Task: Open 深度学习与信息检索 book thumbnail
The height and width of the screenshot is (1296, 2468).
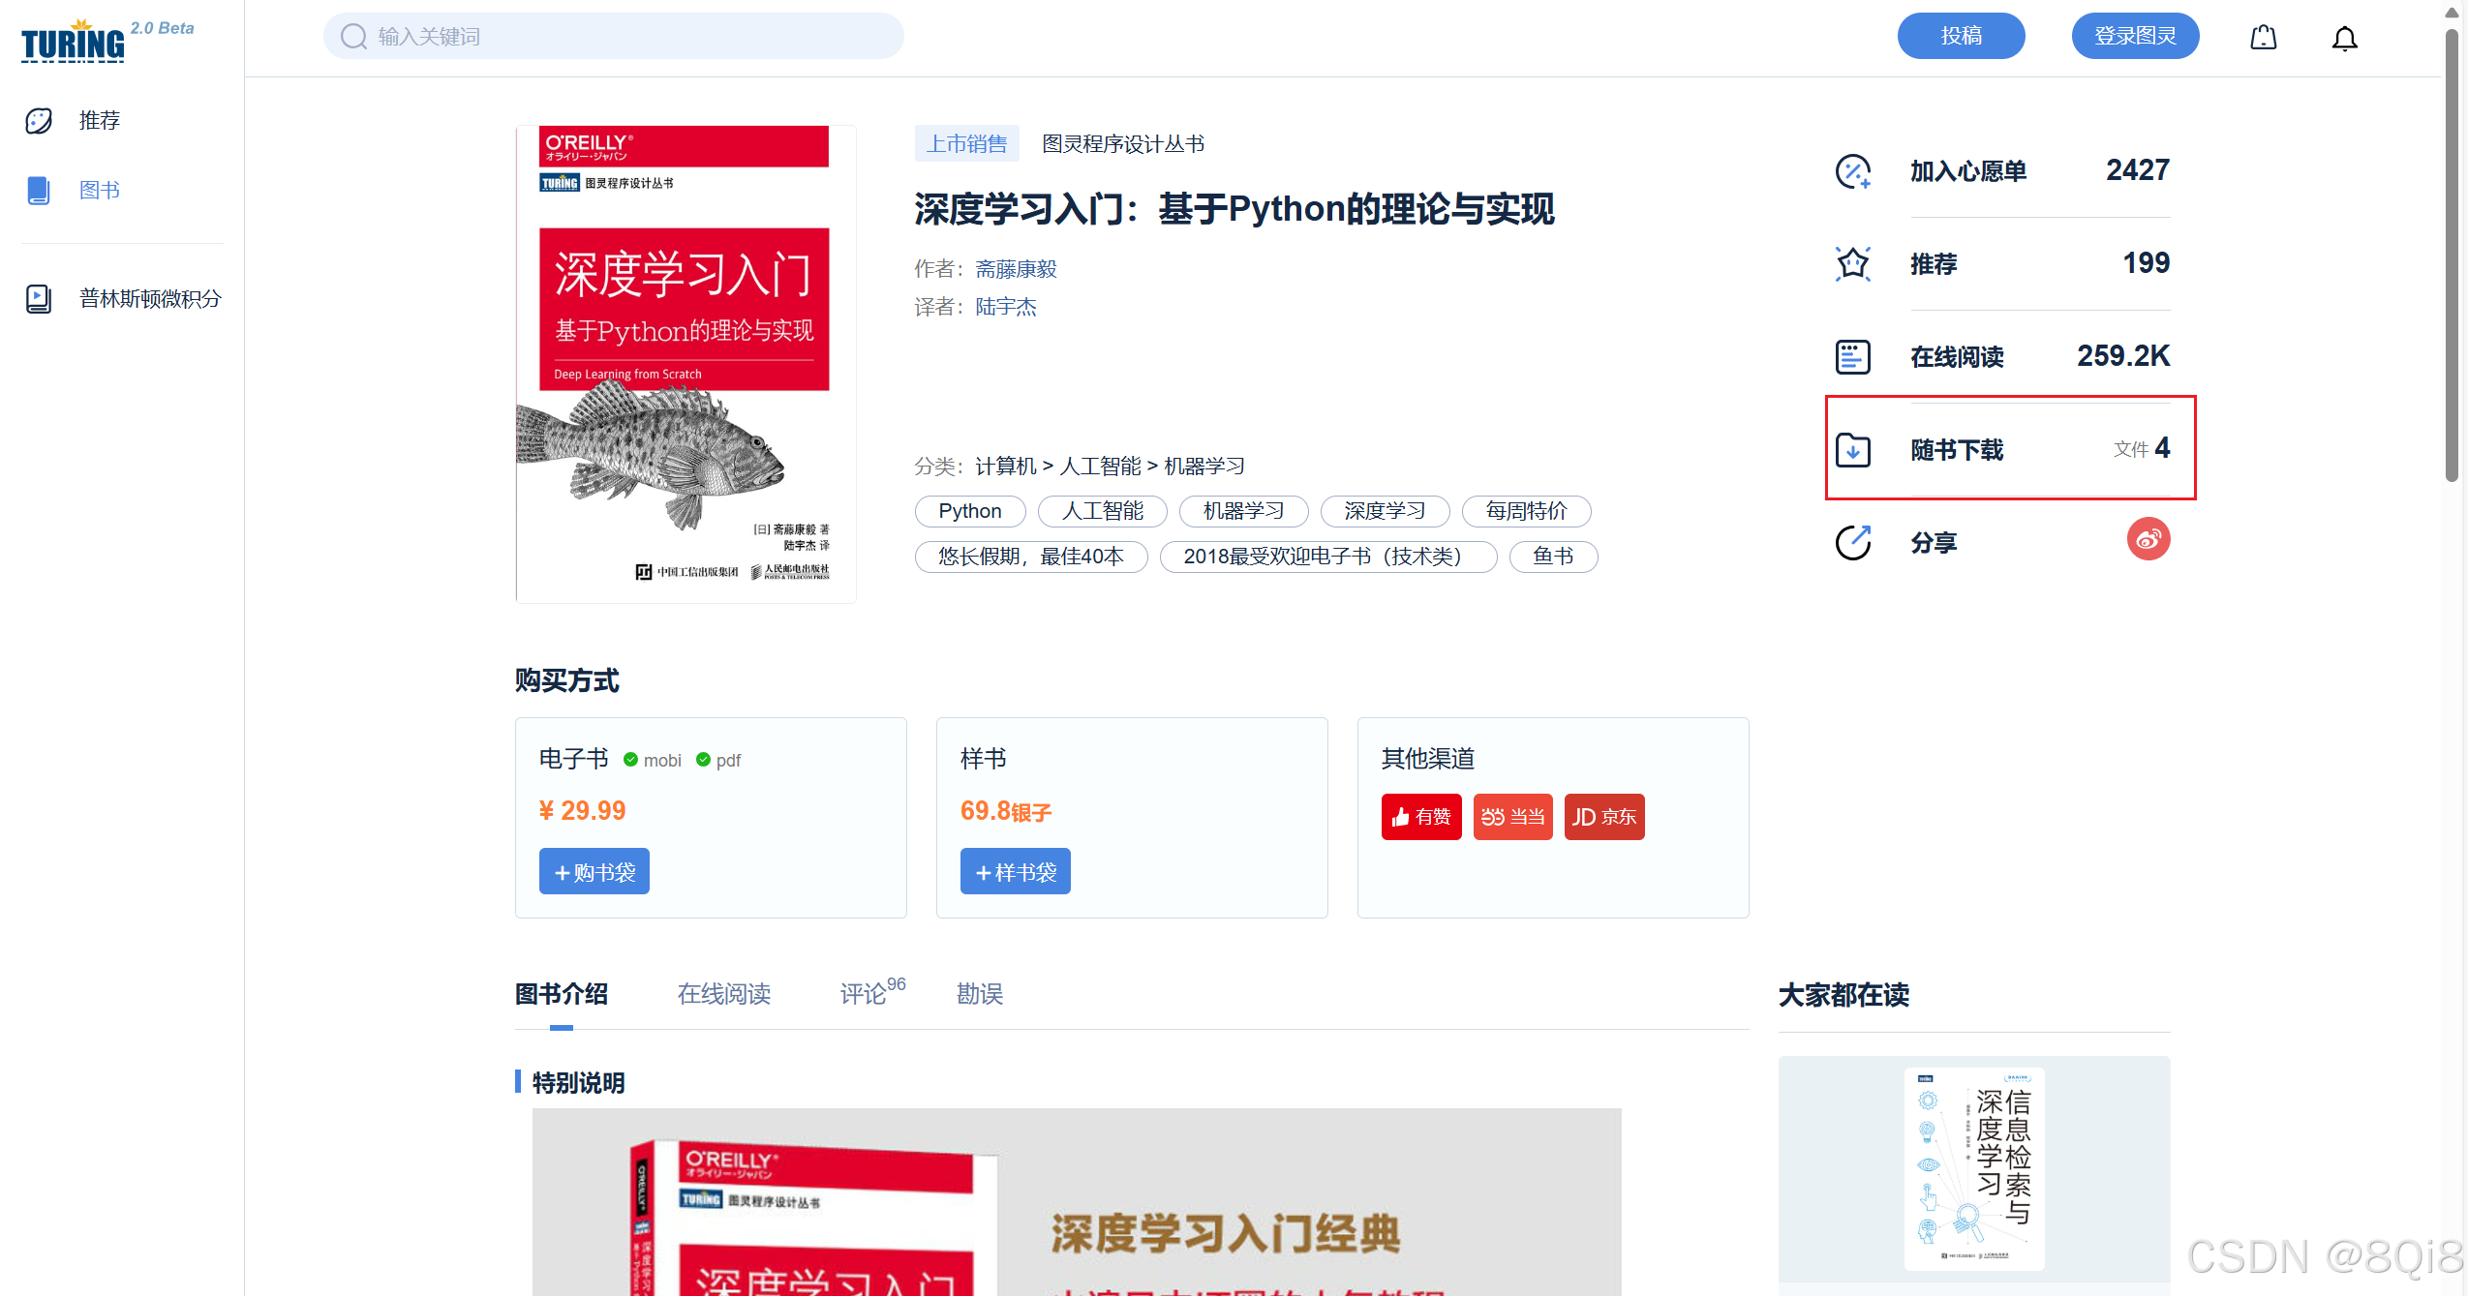Action: 1974,1169
